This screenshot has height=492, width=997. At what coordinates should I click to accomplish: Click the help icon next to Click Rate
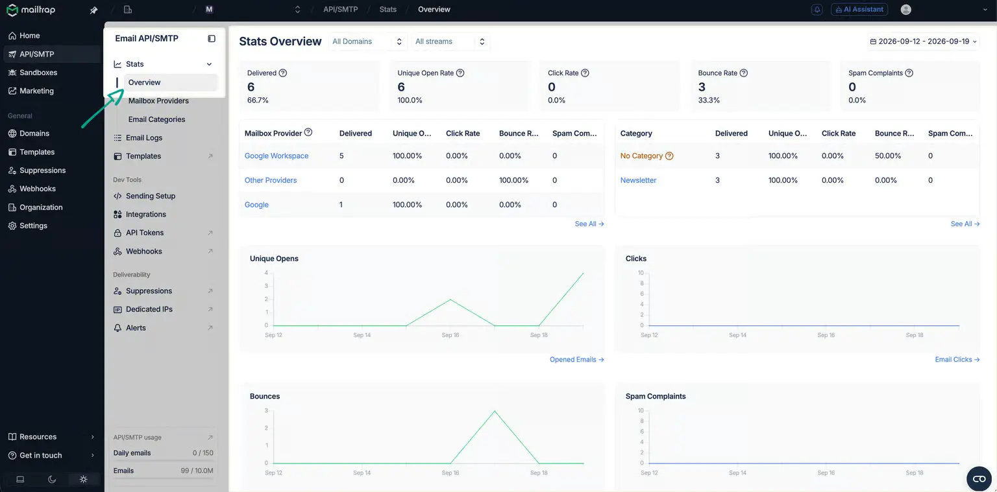[585, 73]
